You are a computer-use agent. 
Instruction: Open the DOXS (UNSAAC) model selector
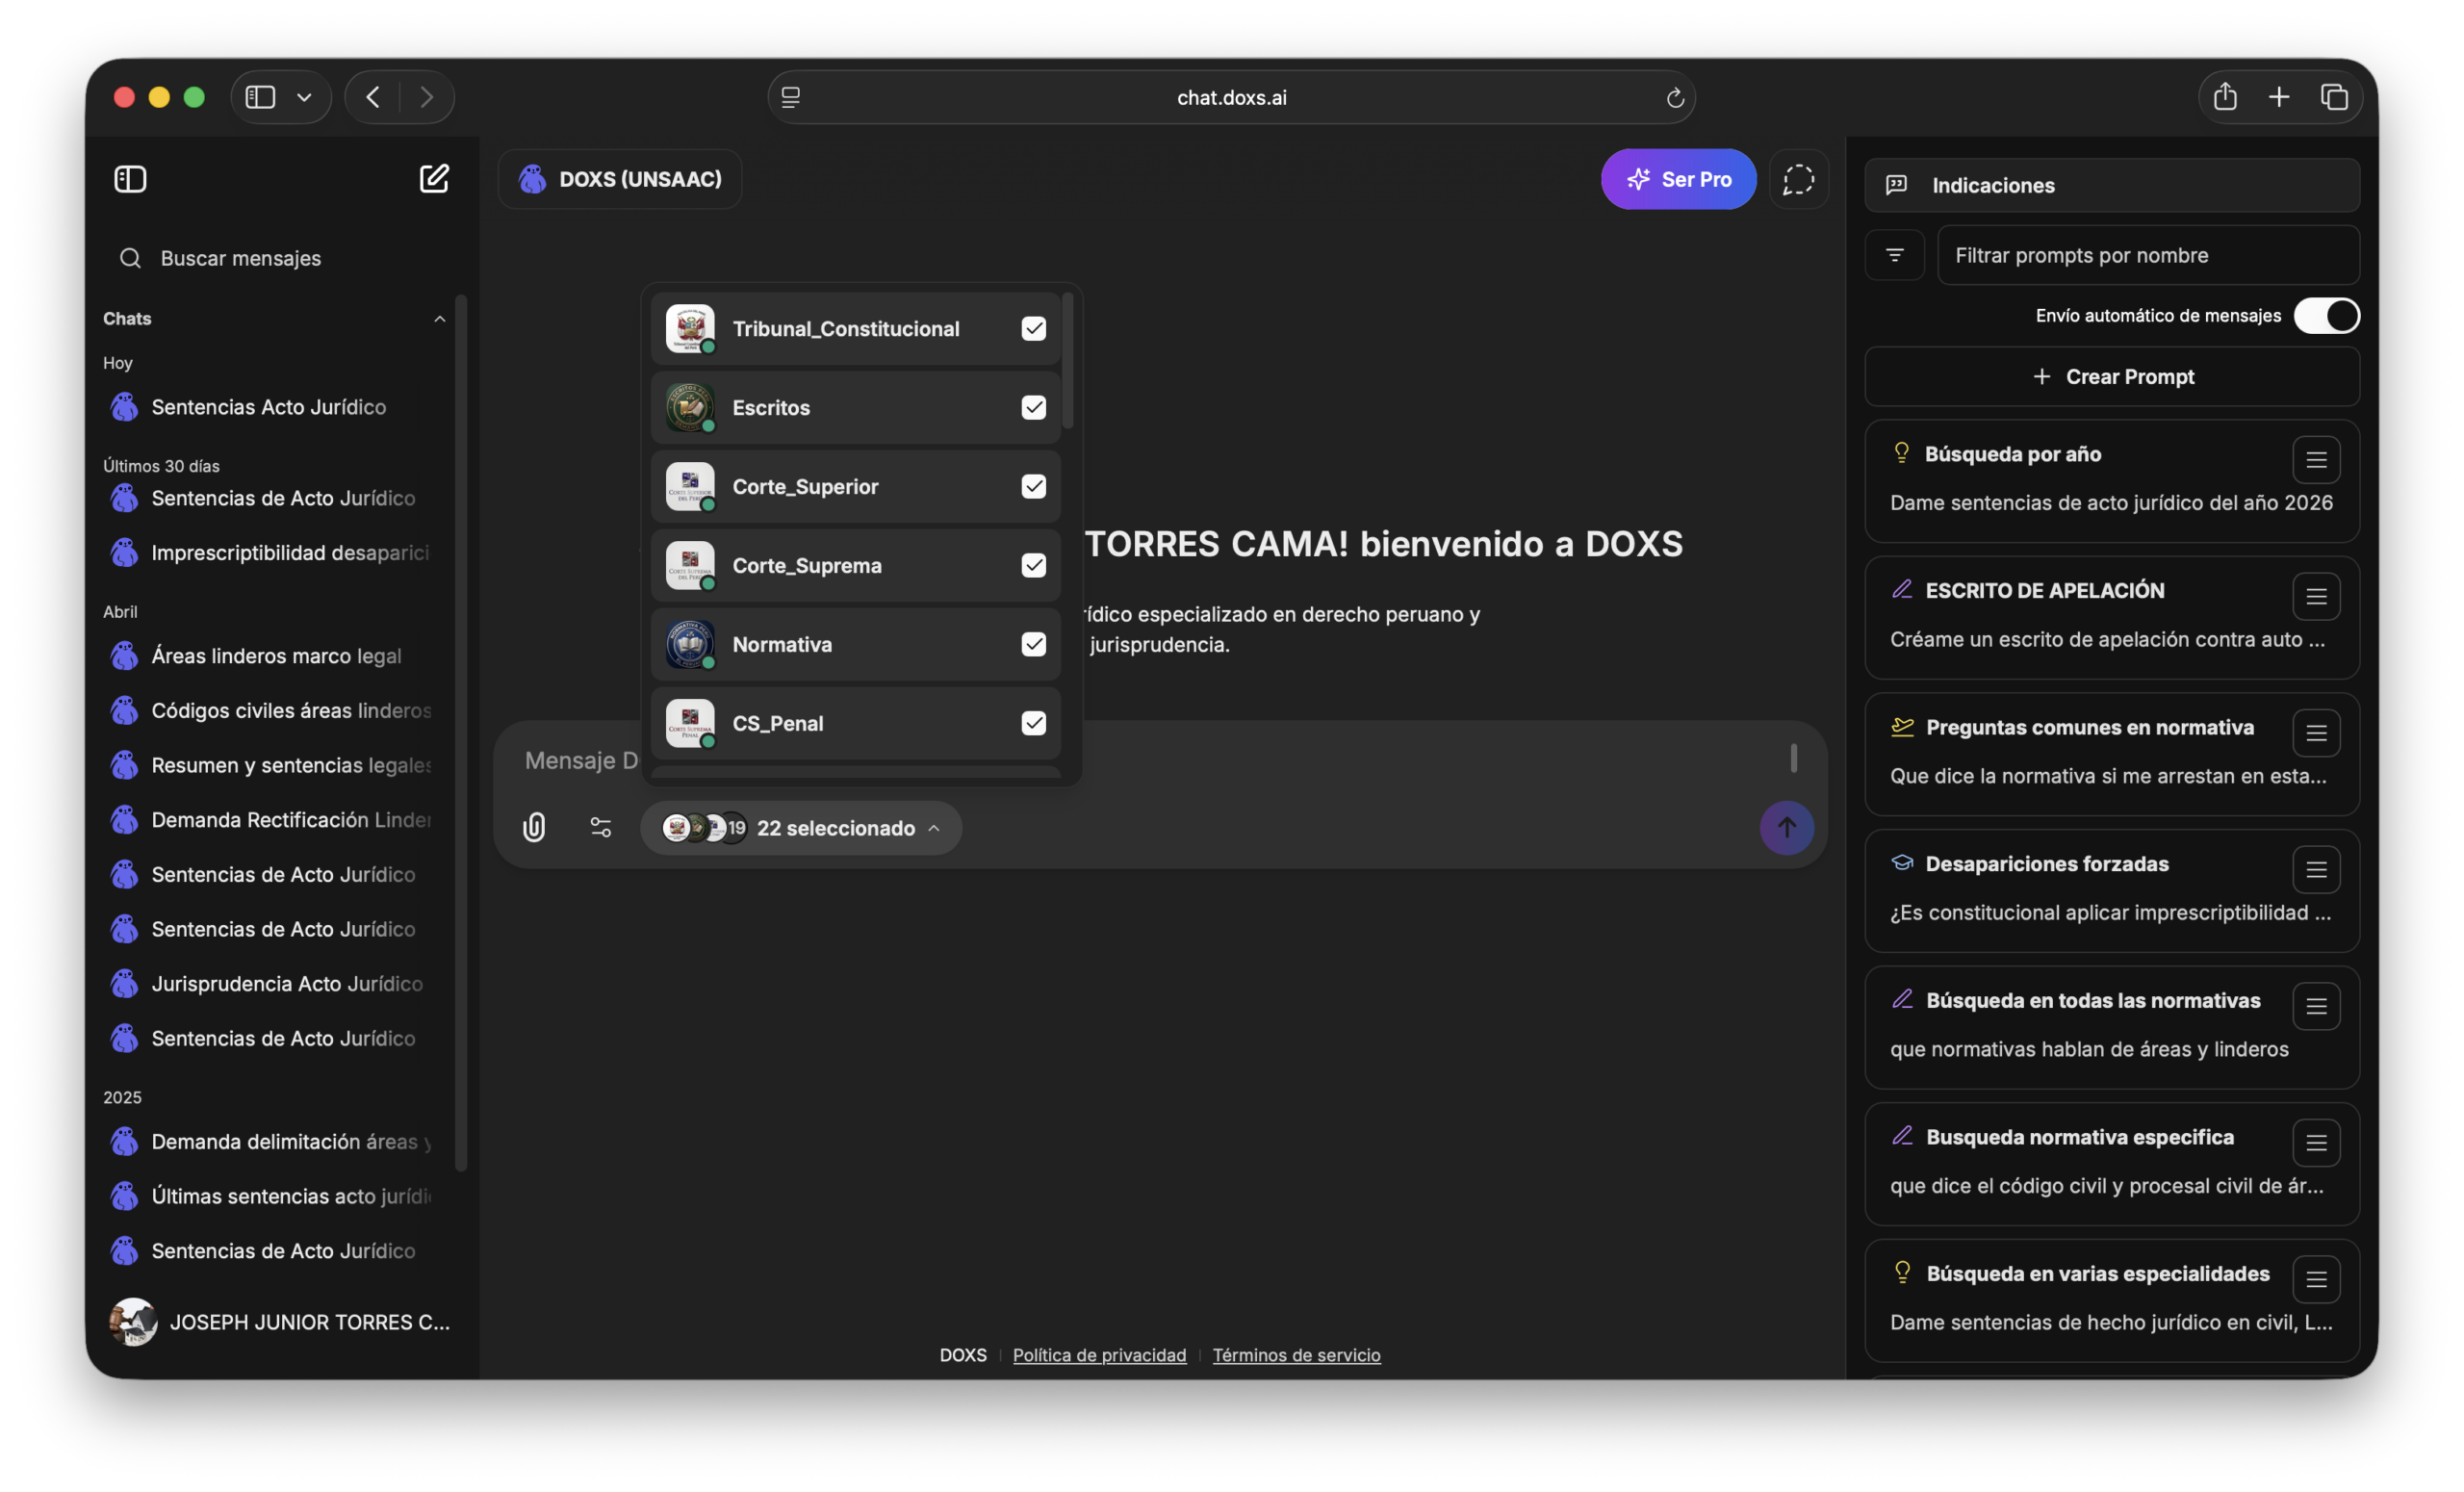point(620,179)
